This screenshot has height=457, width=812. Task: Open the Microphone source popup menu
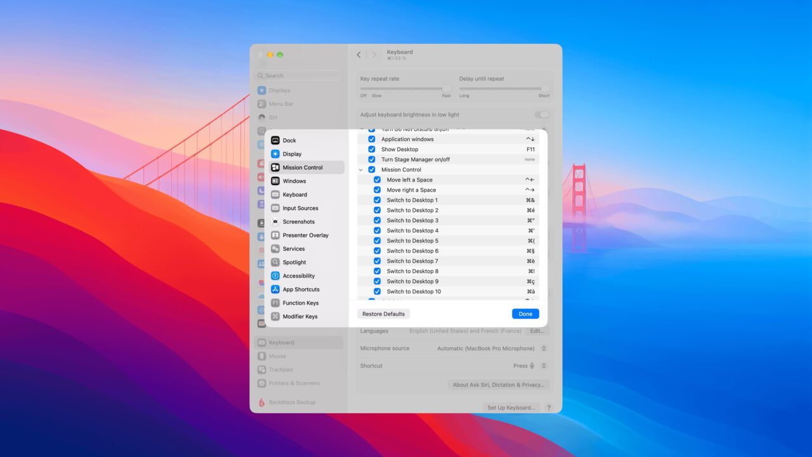tap(544, 348)
